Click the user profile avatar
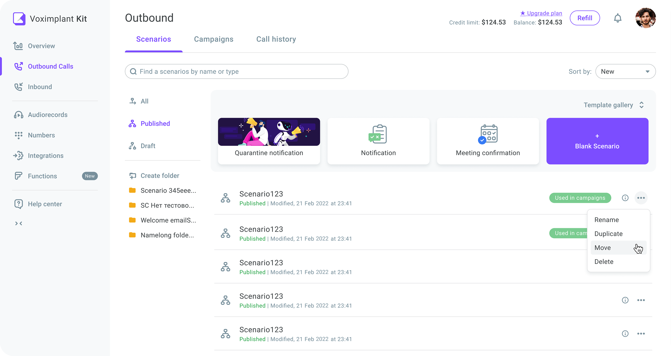This screenshot has height=356, width=671. 646,18
